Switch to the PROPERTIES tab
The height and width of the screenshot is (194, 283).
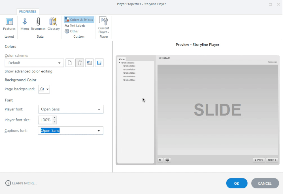tap(28, 12)
